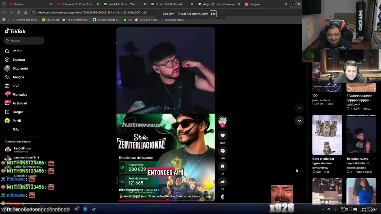The width and height of the screenshot is (381, 214).
Task: Click the Buscar search field
Action: pyautogui.click(x=24, y=41)
